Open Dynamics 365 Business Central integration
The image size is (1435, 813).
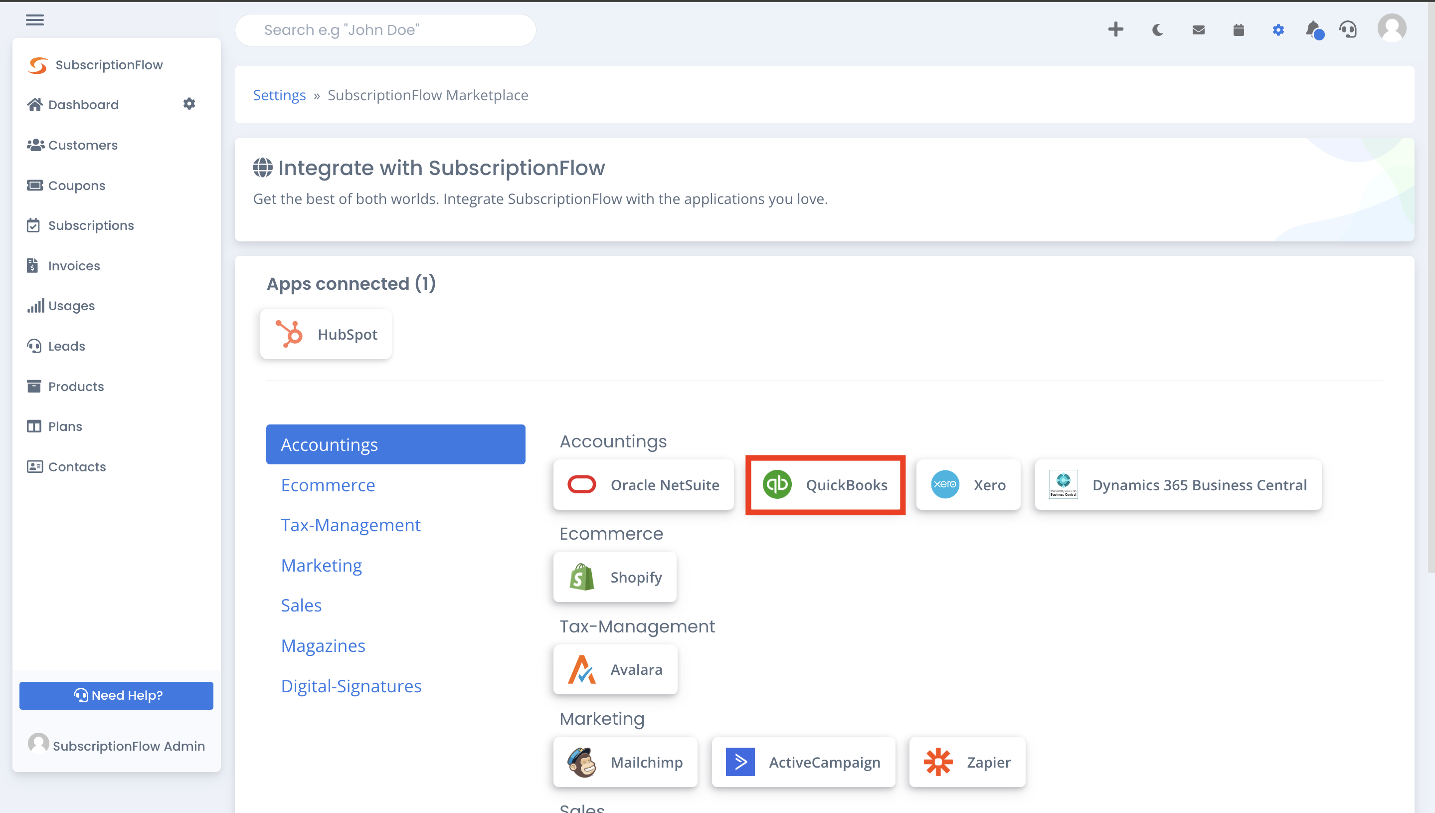1178,485
